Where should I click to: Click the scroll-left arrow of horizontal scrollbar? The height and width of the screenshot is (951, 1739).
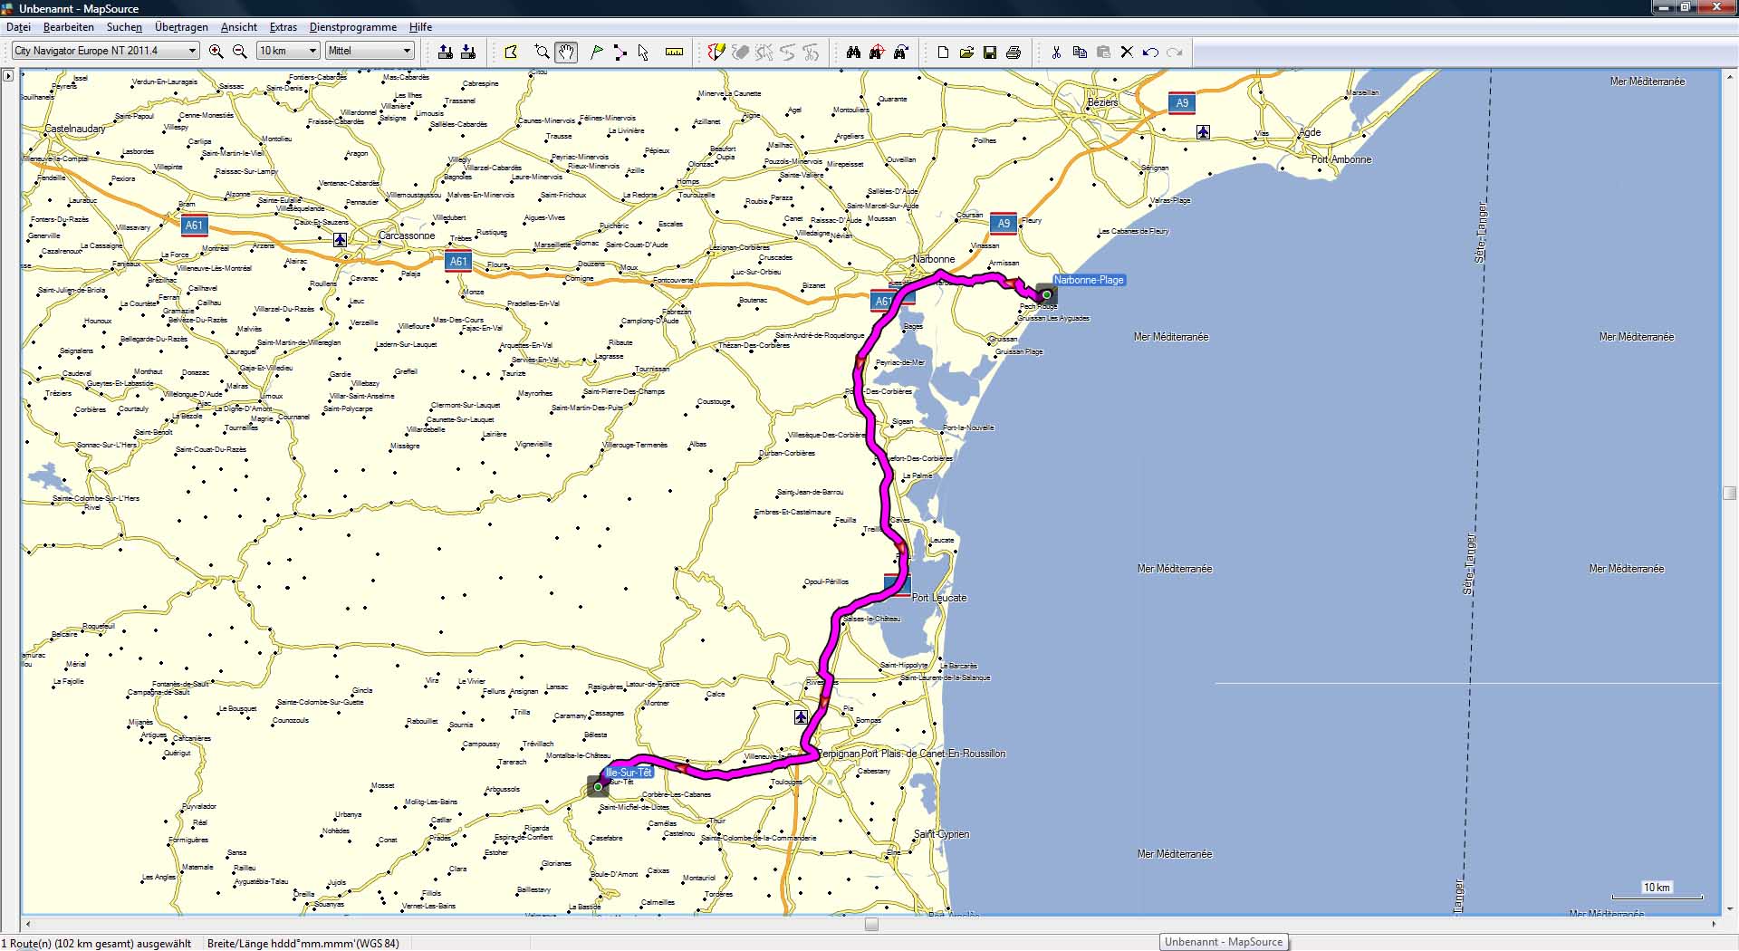[28, 925]
